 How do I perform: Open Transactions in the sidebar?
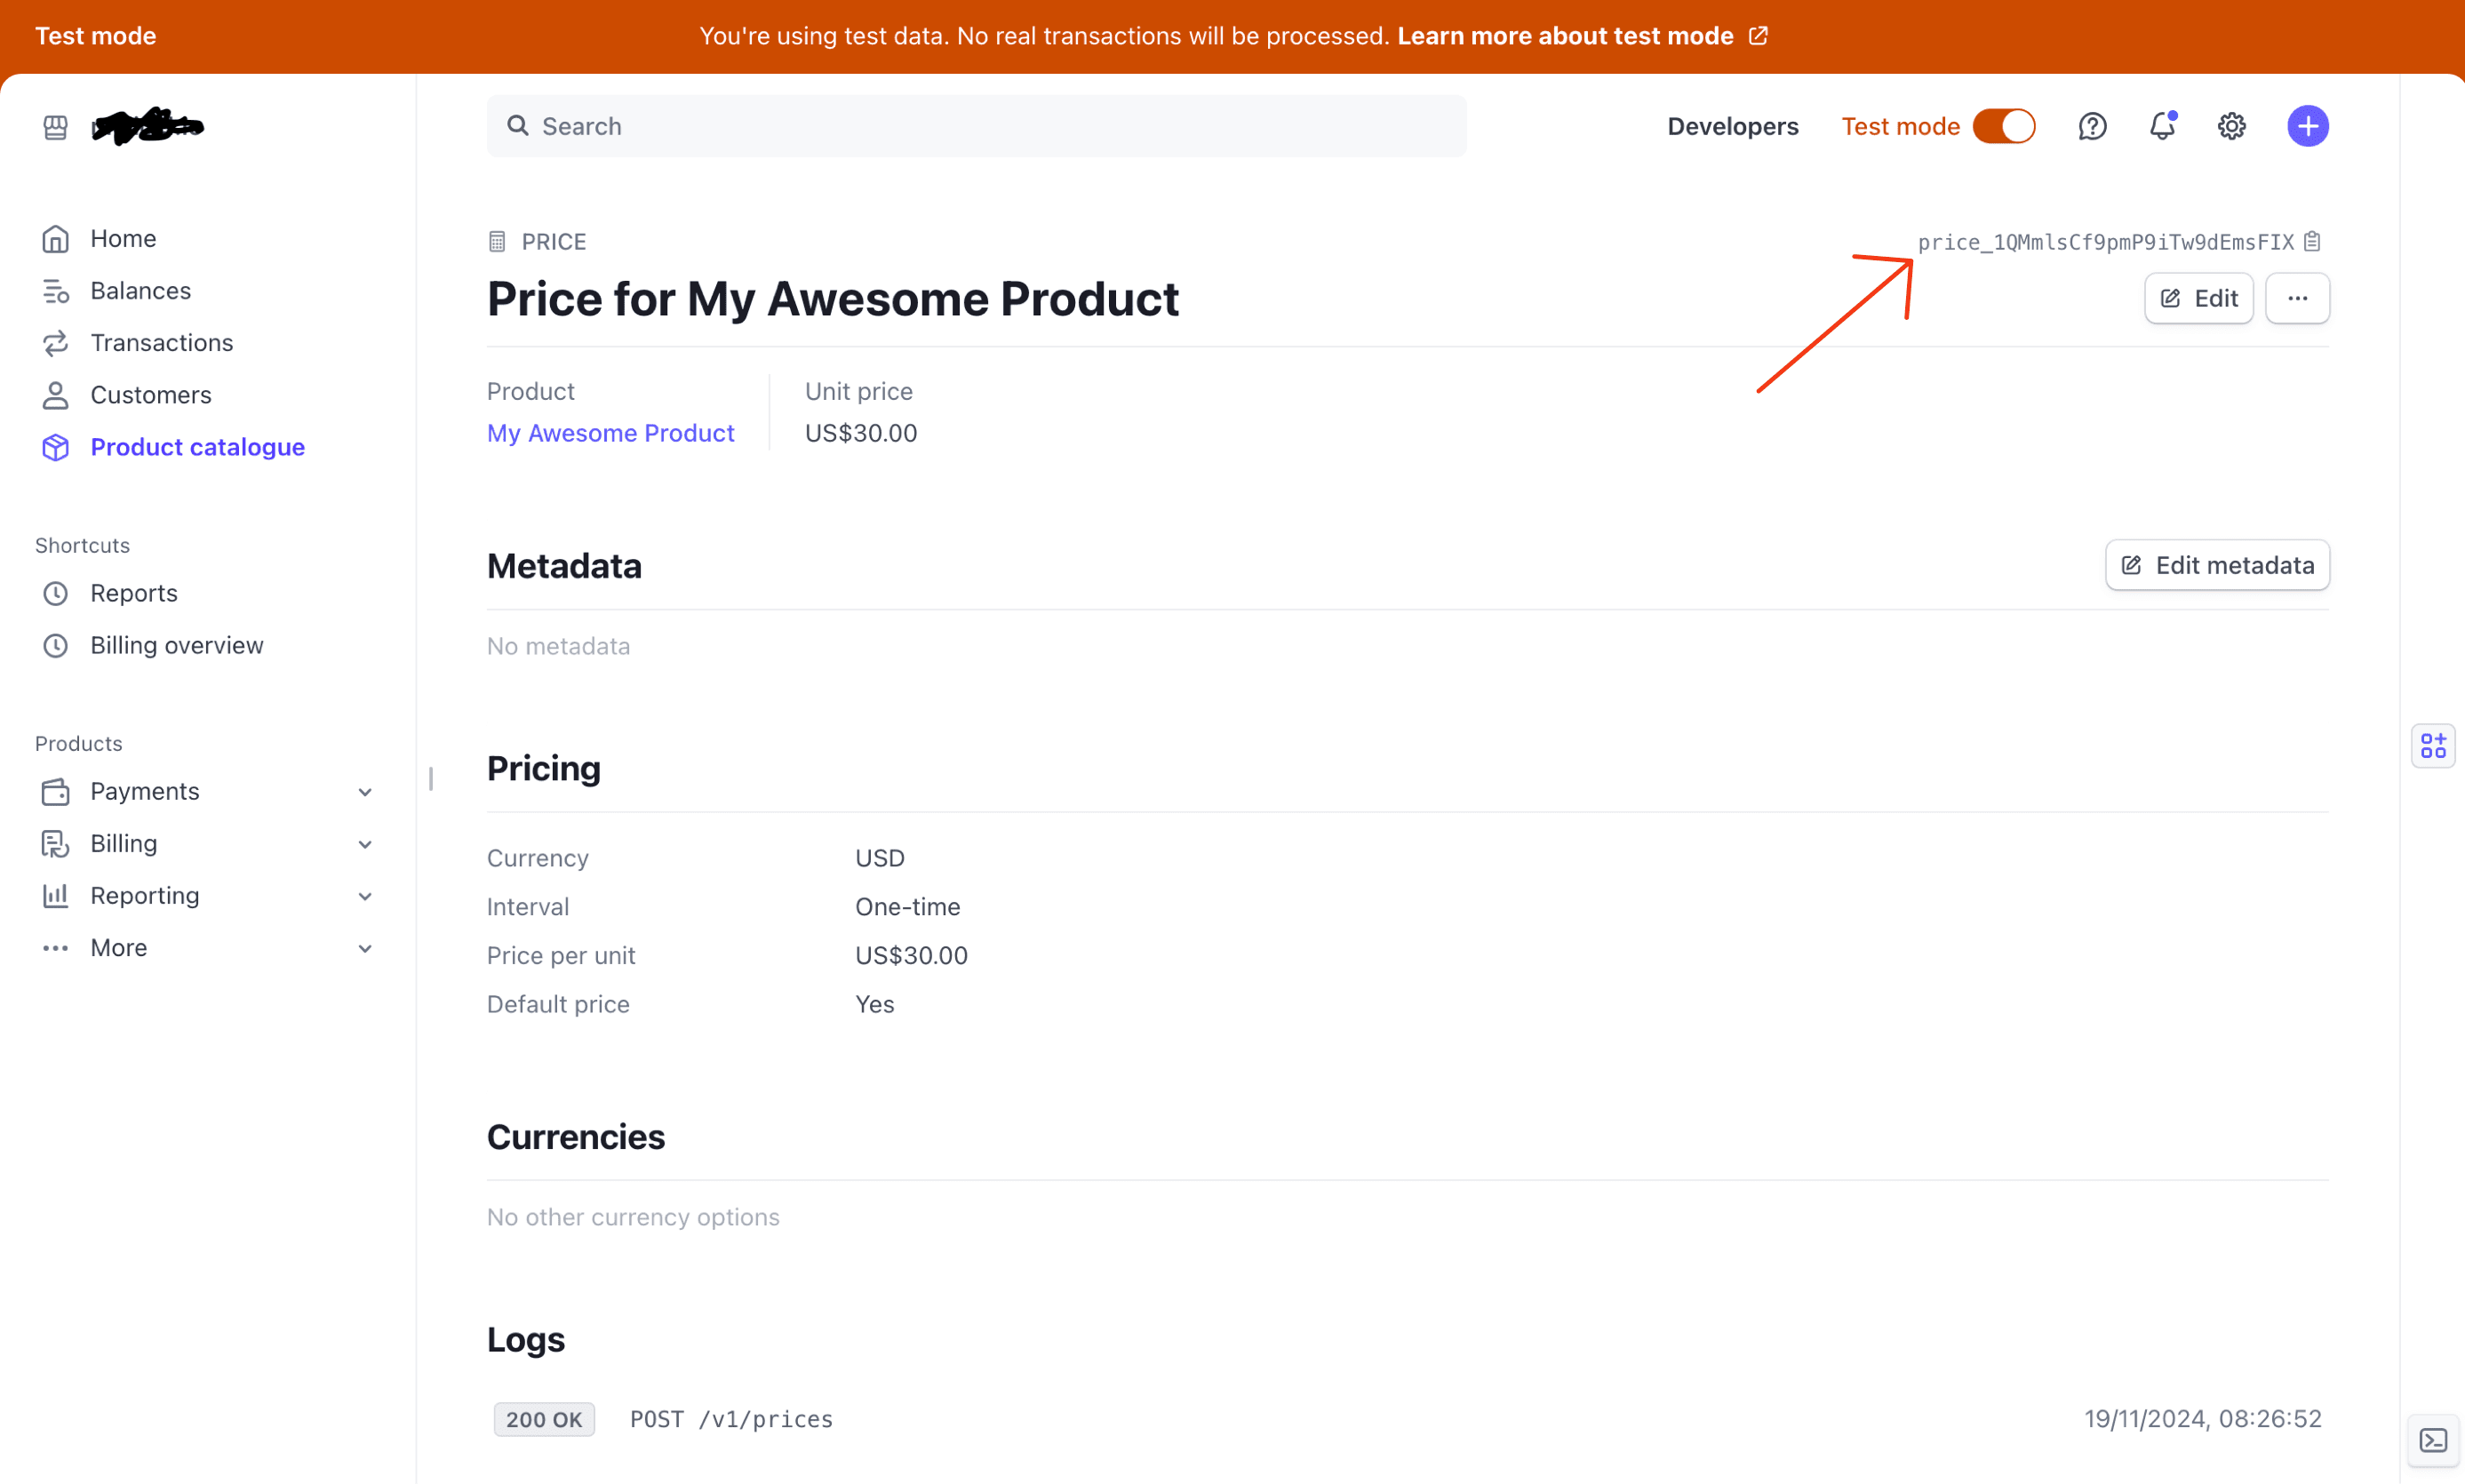[161, 343]
